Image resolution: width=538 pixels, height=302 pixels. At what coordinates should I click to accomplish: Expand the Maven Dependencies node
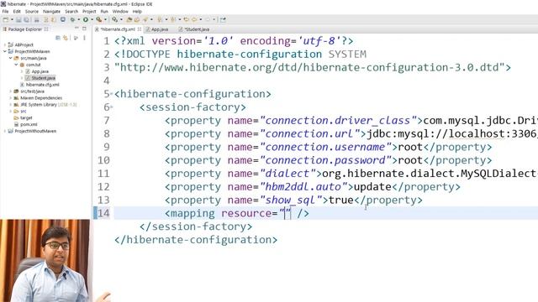click(x=11, y=98)
